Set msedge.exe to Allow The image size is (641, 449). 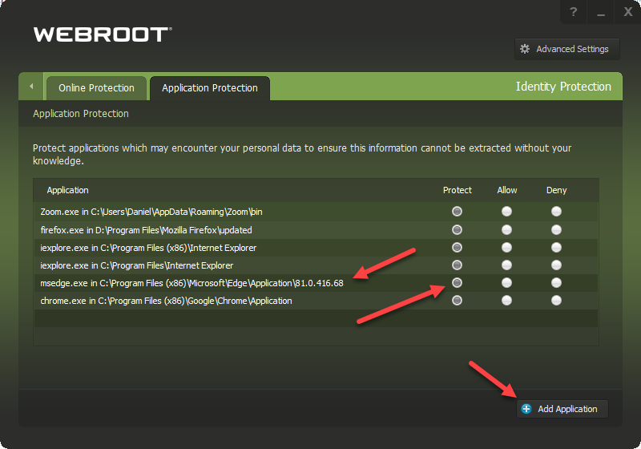[506, 282]
